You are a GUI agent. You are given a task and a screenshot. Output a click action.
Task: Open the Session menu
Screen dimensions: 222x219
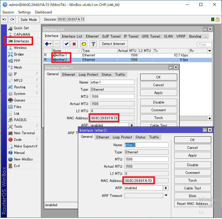(8, 12)
